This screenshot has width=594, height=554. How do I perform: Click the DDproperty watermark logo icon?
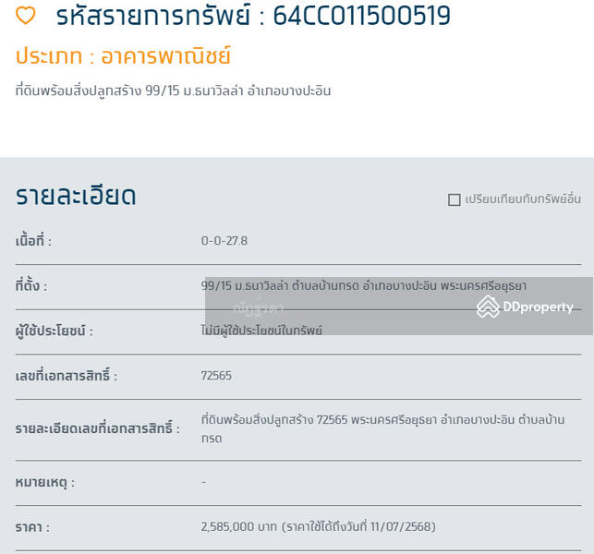(x=488, y=307)
